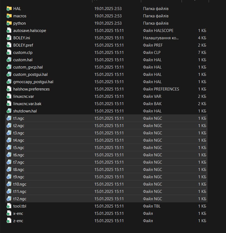
Task: Click the shutdown.hal file icon
Action: pyautogui.click(x=9, y=111)
